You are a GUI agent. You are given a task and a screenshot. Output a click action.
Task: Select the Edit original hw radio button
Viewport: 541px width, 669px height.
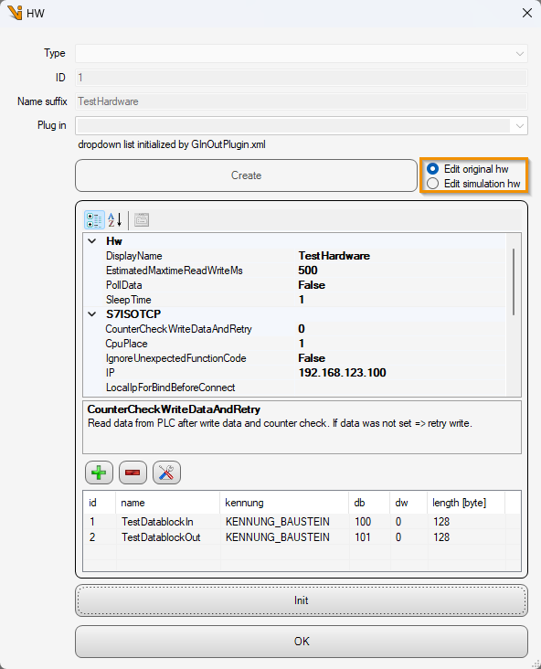click(432, 169)
